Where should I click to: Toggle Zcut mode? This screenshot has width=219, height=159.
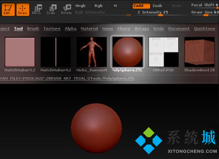pos(176,6)
